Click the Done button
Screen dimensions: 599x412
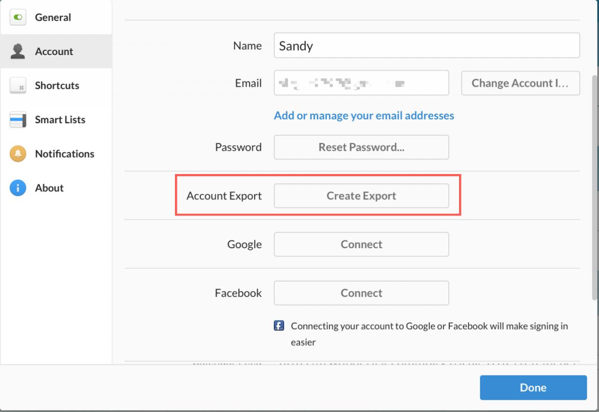[533, 388]
